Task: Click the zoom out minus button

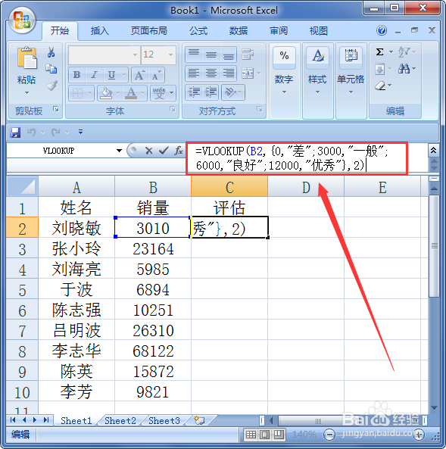Action: coord(329,435)
